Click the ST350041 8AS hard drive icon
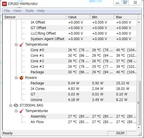 tap(16, 105)
